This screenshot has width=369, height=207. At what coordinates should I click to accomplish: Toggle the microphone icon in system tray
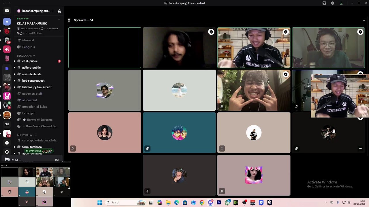338,202
